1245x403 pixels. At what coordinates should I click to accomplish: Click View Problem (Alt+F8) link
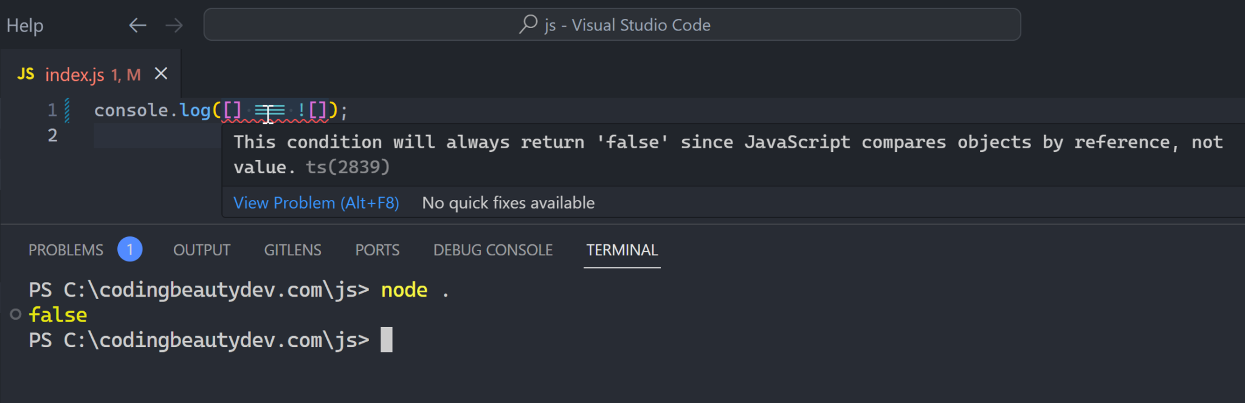(x=316, y=202)
